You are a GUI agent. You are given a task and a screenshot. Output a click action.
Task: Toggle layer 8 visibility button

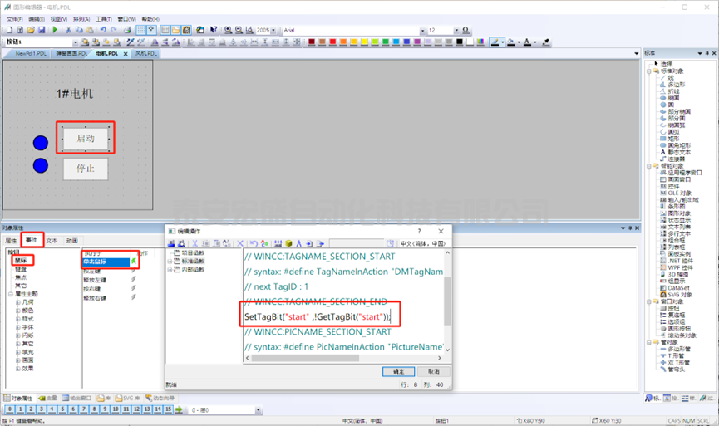tap(94, 409)
